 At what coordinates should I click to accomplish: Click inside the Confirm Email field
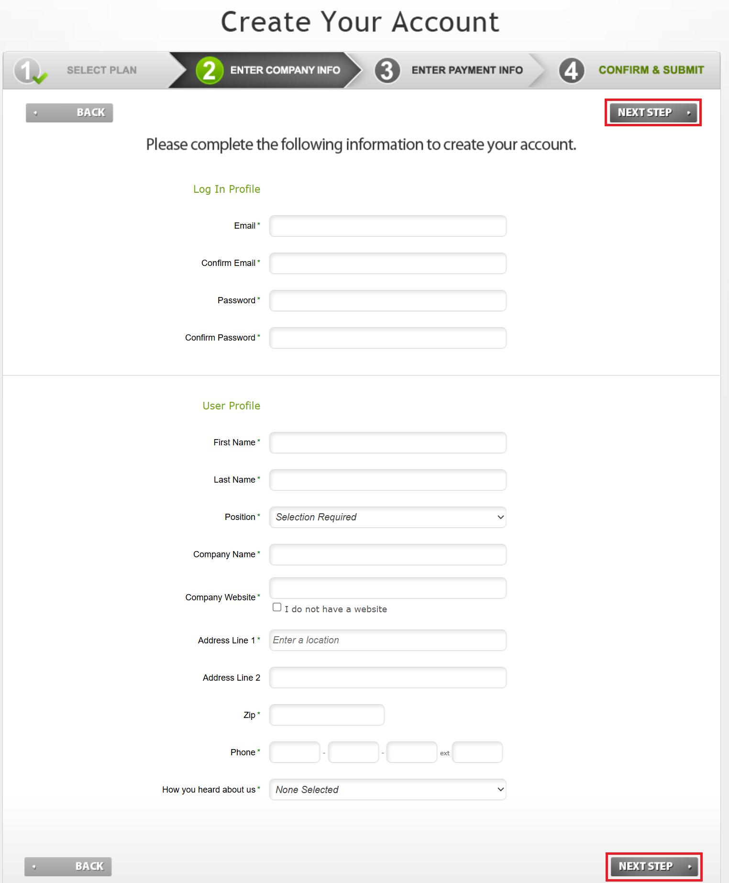387,263
